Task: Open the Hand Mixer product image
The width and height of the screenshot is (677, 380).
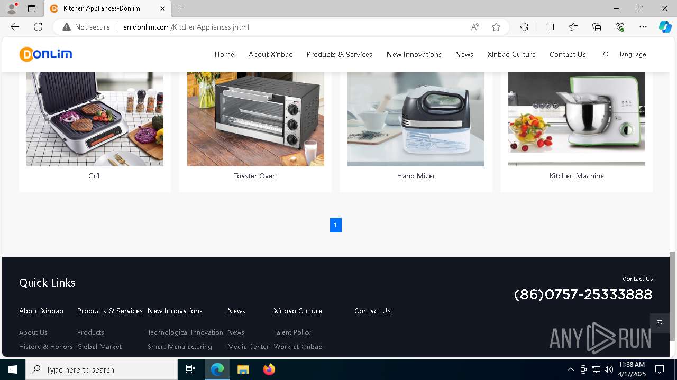Action: click(x=416, y=119)
